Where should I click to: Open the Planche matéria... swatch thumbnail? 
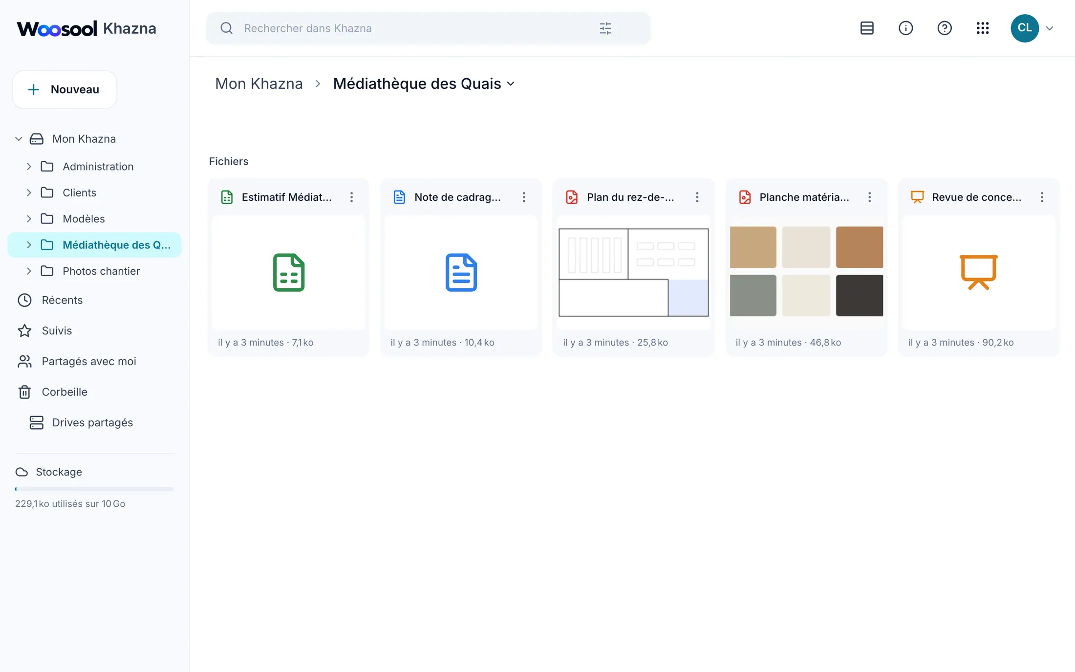tap(806, 272)
